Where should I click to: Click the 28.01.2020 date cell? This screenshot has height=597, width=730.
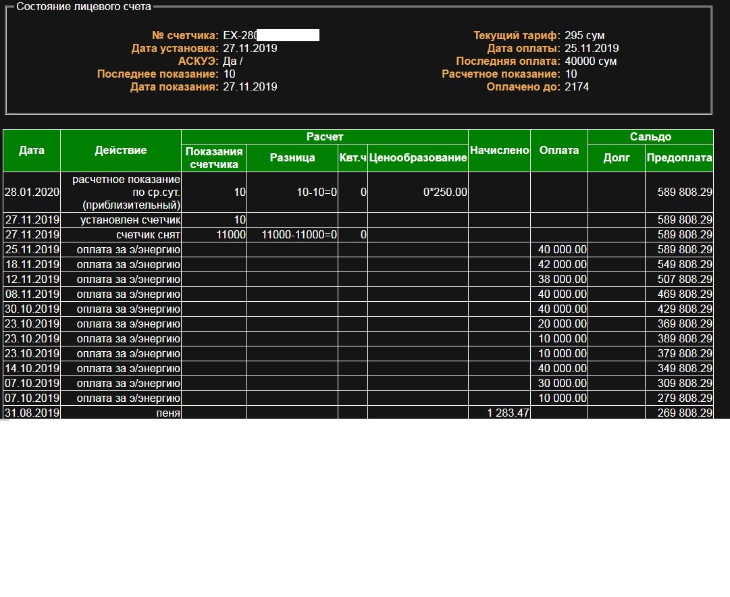tap(32, 192)
